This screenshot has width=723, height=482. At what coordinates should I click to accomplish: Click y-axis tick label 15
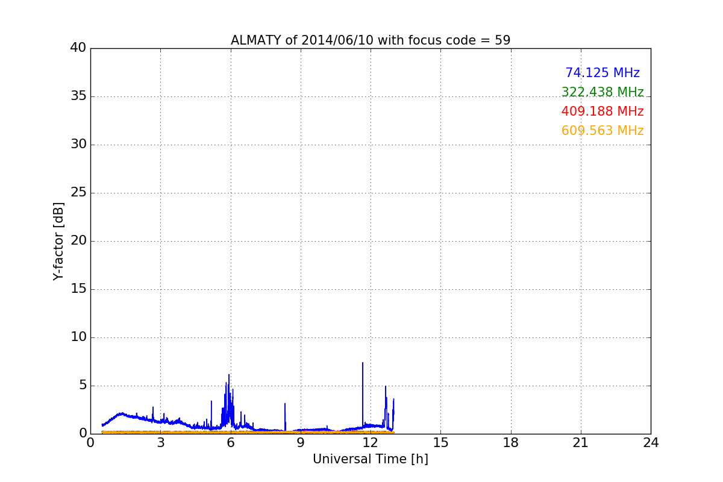(x=78, y=289)
